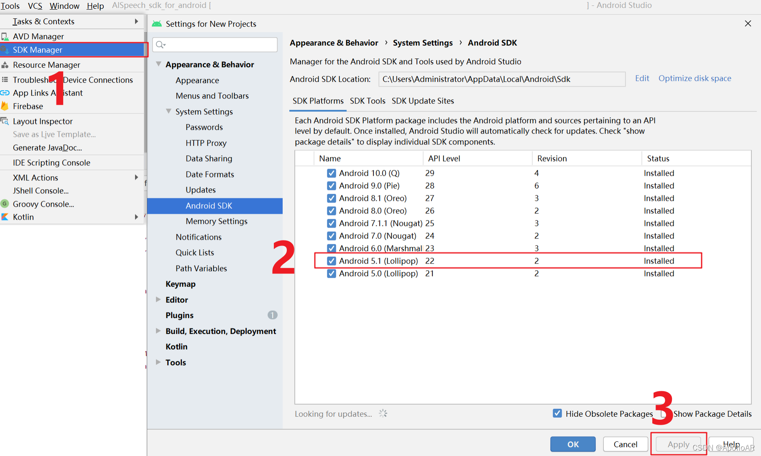Open the Window menu
Screen dimensions: 761x456
(64, 6)
